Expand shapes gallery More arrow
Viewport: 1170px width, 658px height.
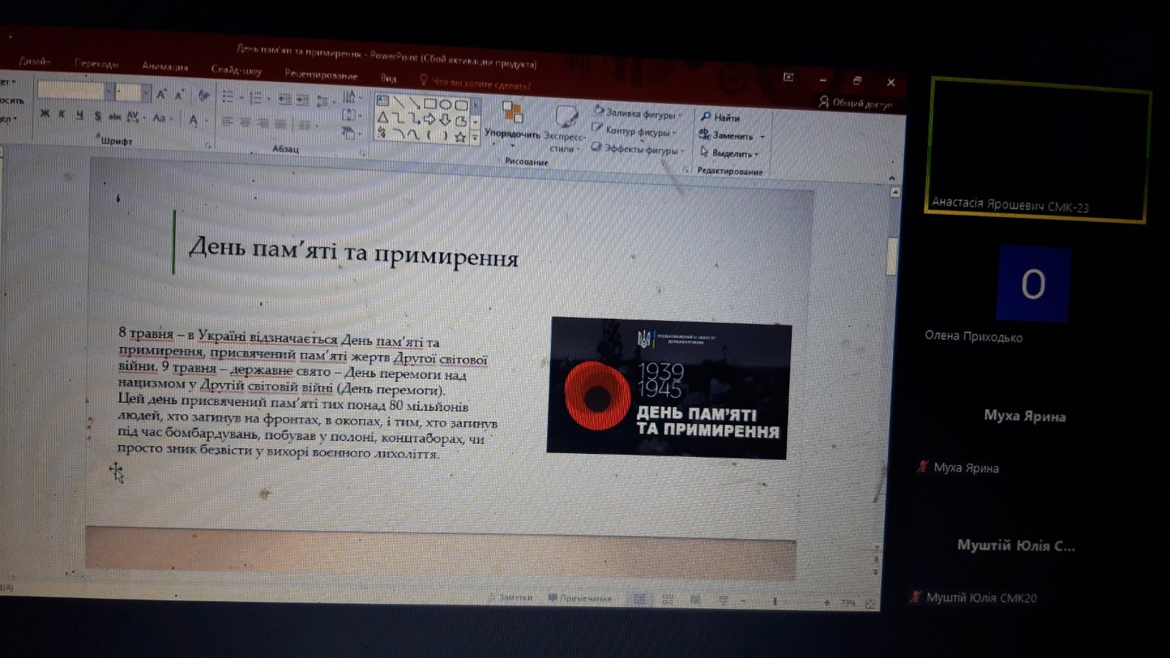(475, 138)
